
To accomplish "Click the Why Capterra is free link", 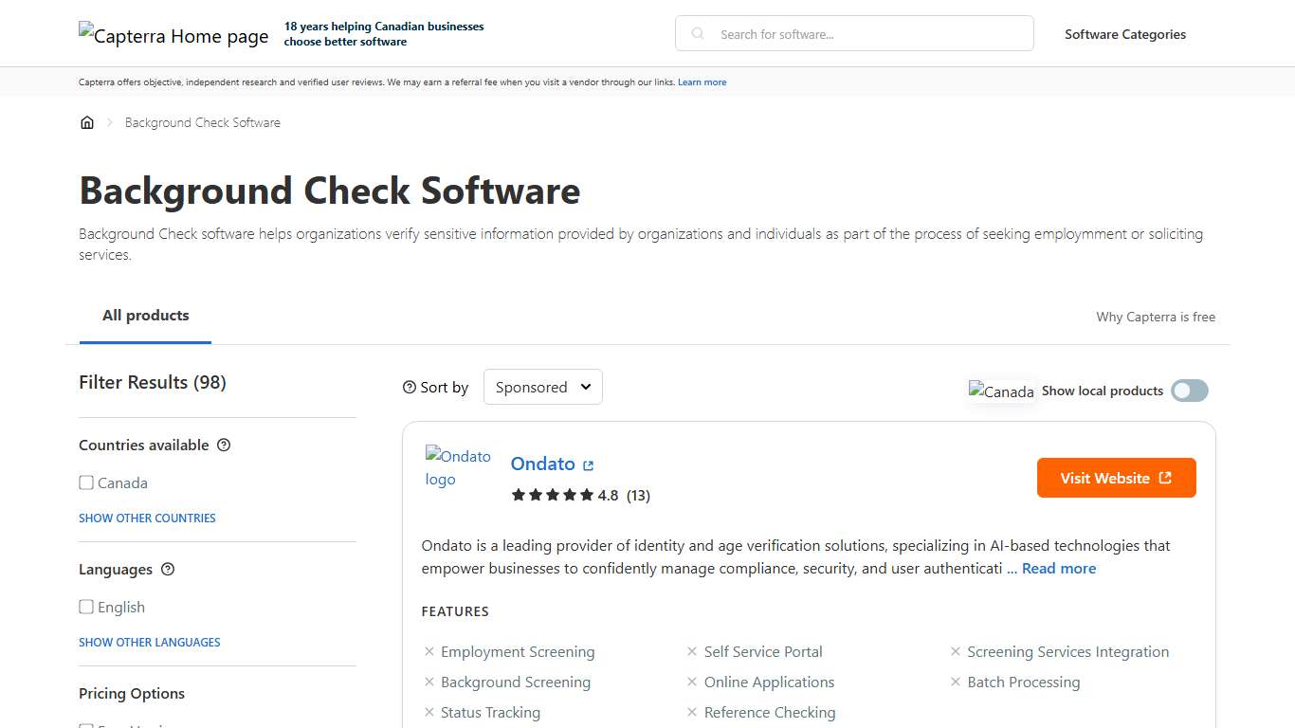I will 1156,317.
